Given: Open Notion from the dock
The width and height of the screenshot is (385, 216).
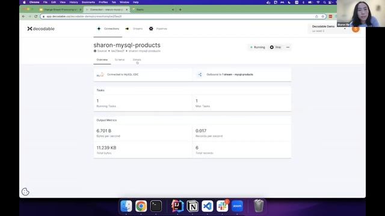Looking at the screenshot, I should (x=192, y=206).
